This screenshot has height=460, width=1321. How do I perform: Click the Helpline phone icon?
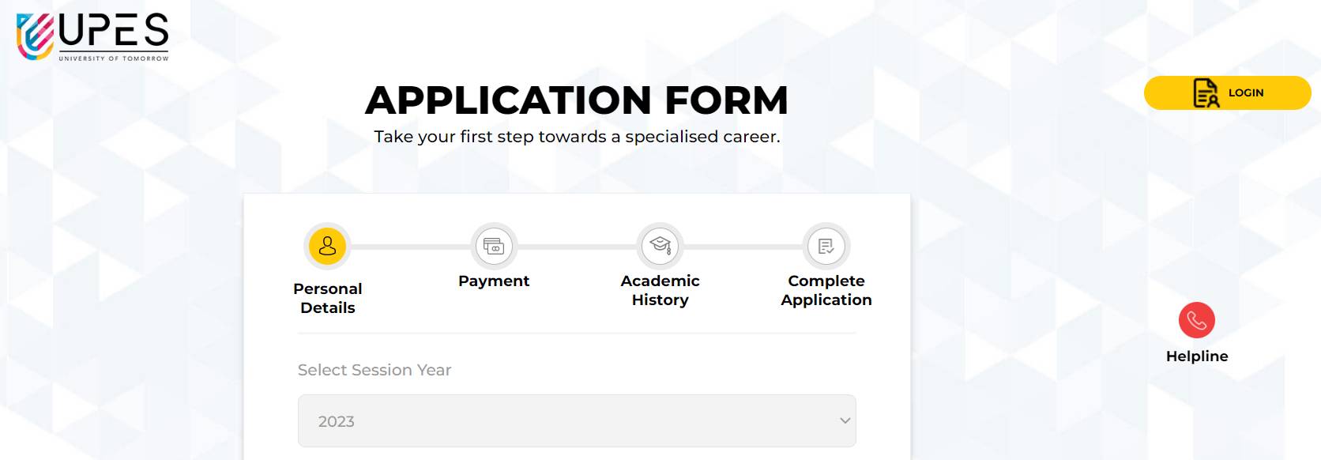point(1197,319)
